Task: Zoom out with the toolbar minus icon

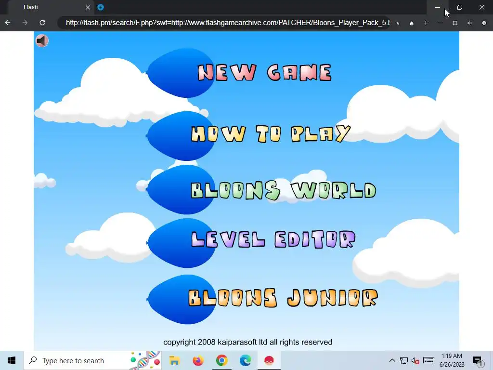Action: (441, 23)
